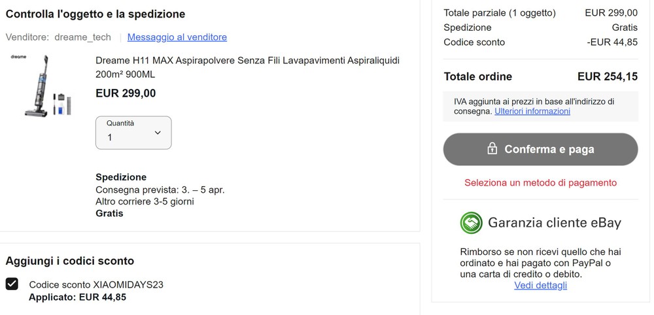Open Vedi dettagli guarantee link
The image size is (654, 315).
pos(541,286)
